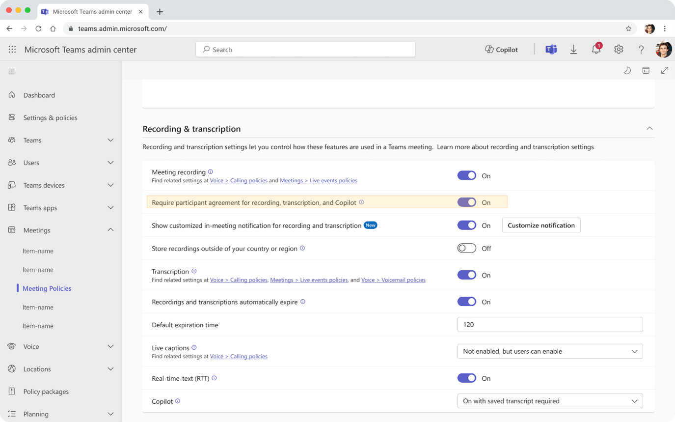Open Voice > Voicemail policies link
Image resolution: width=675 pixels, height=422 pixels.
click(x=393, y=280)
